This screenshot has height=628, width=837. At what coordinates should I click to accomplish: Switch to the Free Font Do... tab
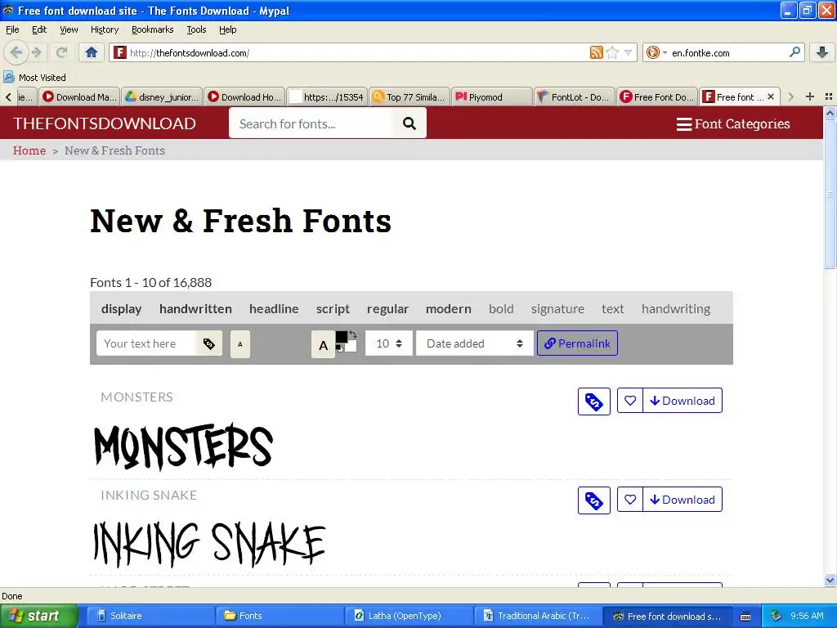coord(656,96)
